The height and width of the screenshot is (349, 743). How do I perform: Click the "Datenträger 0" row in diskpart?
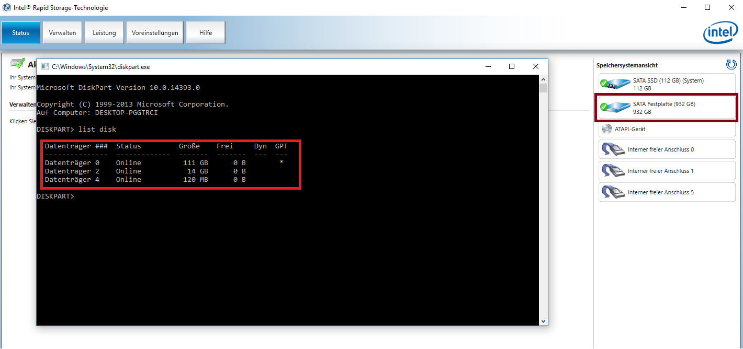(164, 162)
